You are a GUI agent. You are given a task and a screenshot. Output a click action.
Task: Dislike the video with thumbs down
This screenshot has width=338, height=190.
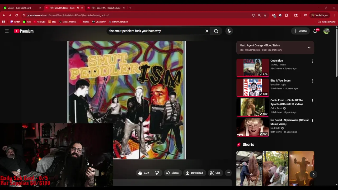click(157, 173)
